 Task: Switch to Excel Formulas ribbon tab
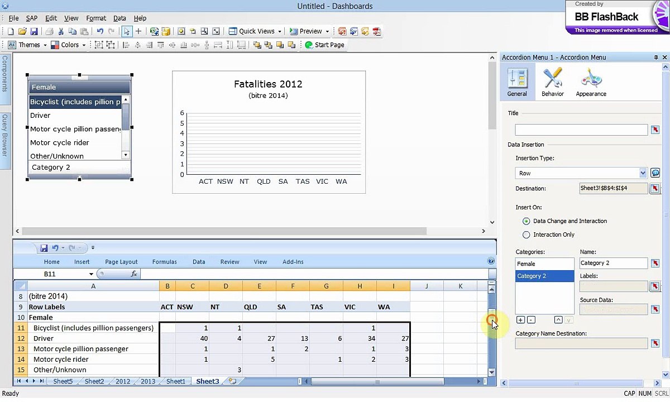[x=165, y=262]
